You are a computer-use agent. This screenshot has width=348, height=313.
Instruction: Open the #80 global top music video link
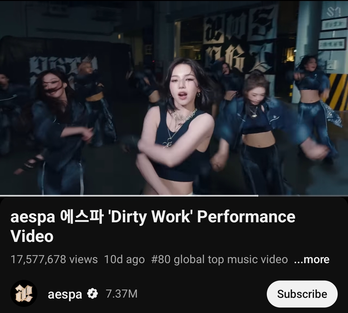coord(219,259)
